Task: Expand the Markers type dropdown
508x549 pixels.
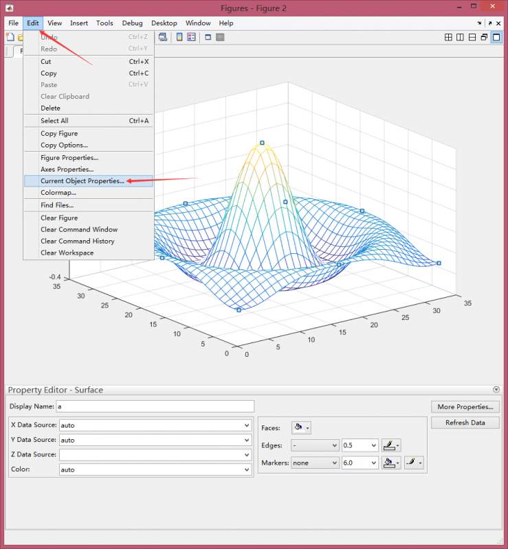Action: pos(315,463)
